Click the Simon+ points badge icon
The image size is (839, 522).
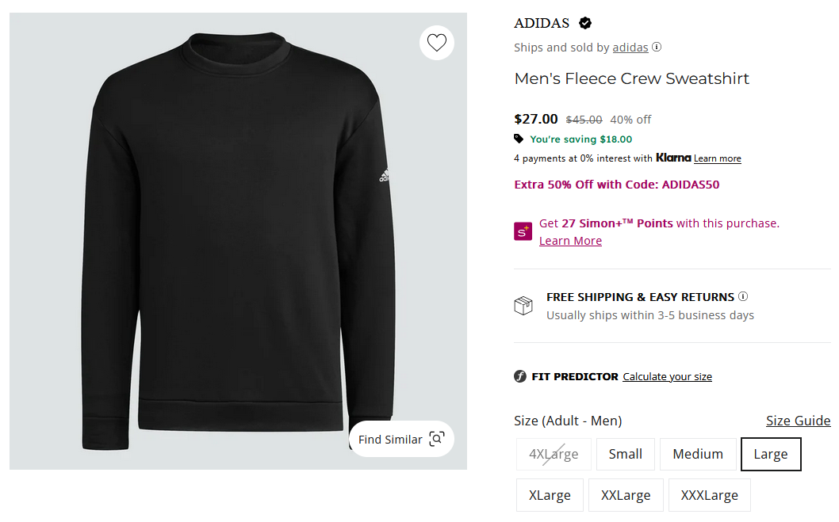pos(523,231)
